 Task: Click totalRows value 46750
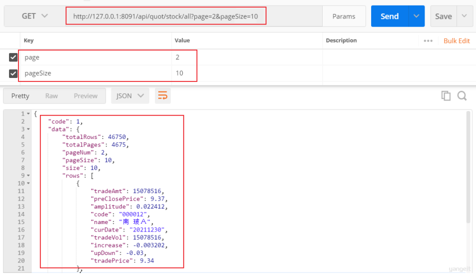(117, 137)
